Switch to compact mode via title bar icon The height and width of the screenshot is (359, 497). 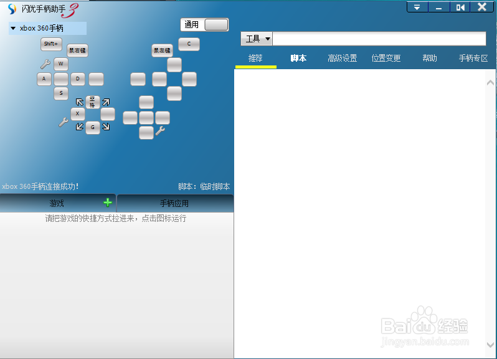click(460, 7)
